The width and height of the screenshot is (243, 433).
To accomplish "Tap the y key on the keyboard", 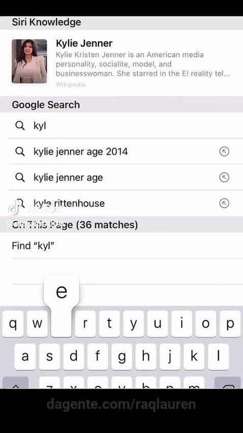I will pos(133,323).
